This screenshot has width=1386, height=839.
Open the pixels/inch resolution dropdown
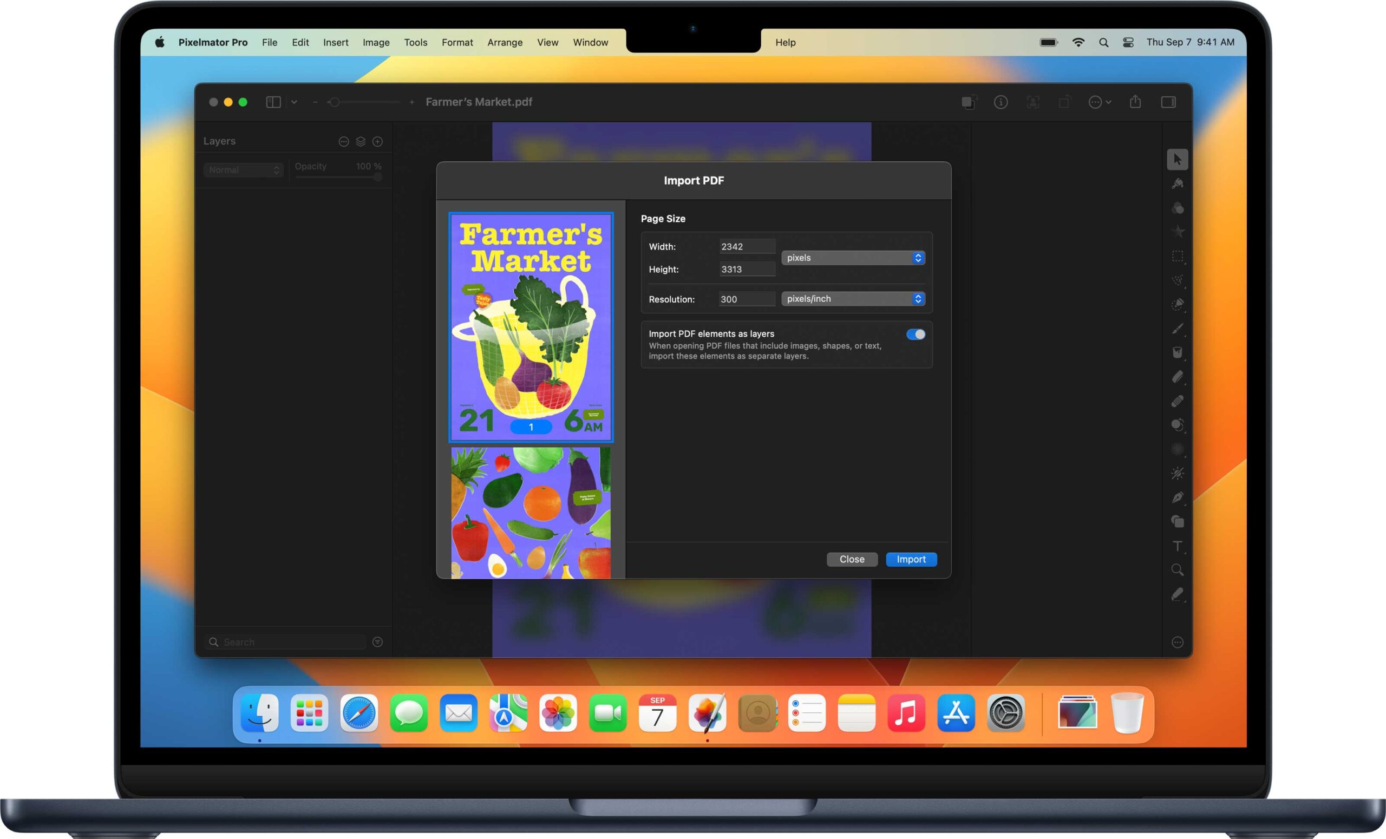point(853,299)
